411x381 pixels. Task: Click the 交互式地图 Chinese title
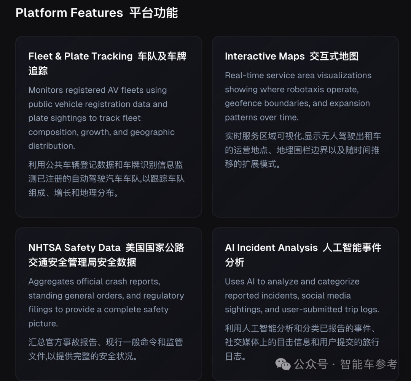coord(334,56)
